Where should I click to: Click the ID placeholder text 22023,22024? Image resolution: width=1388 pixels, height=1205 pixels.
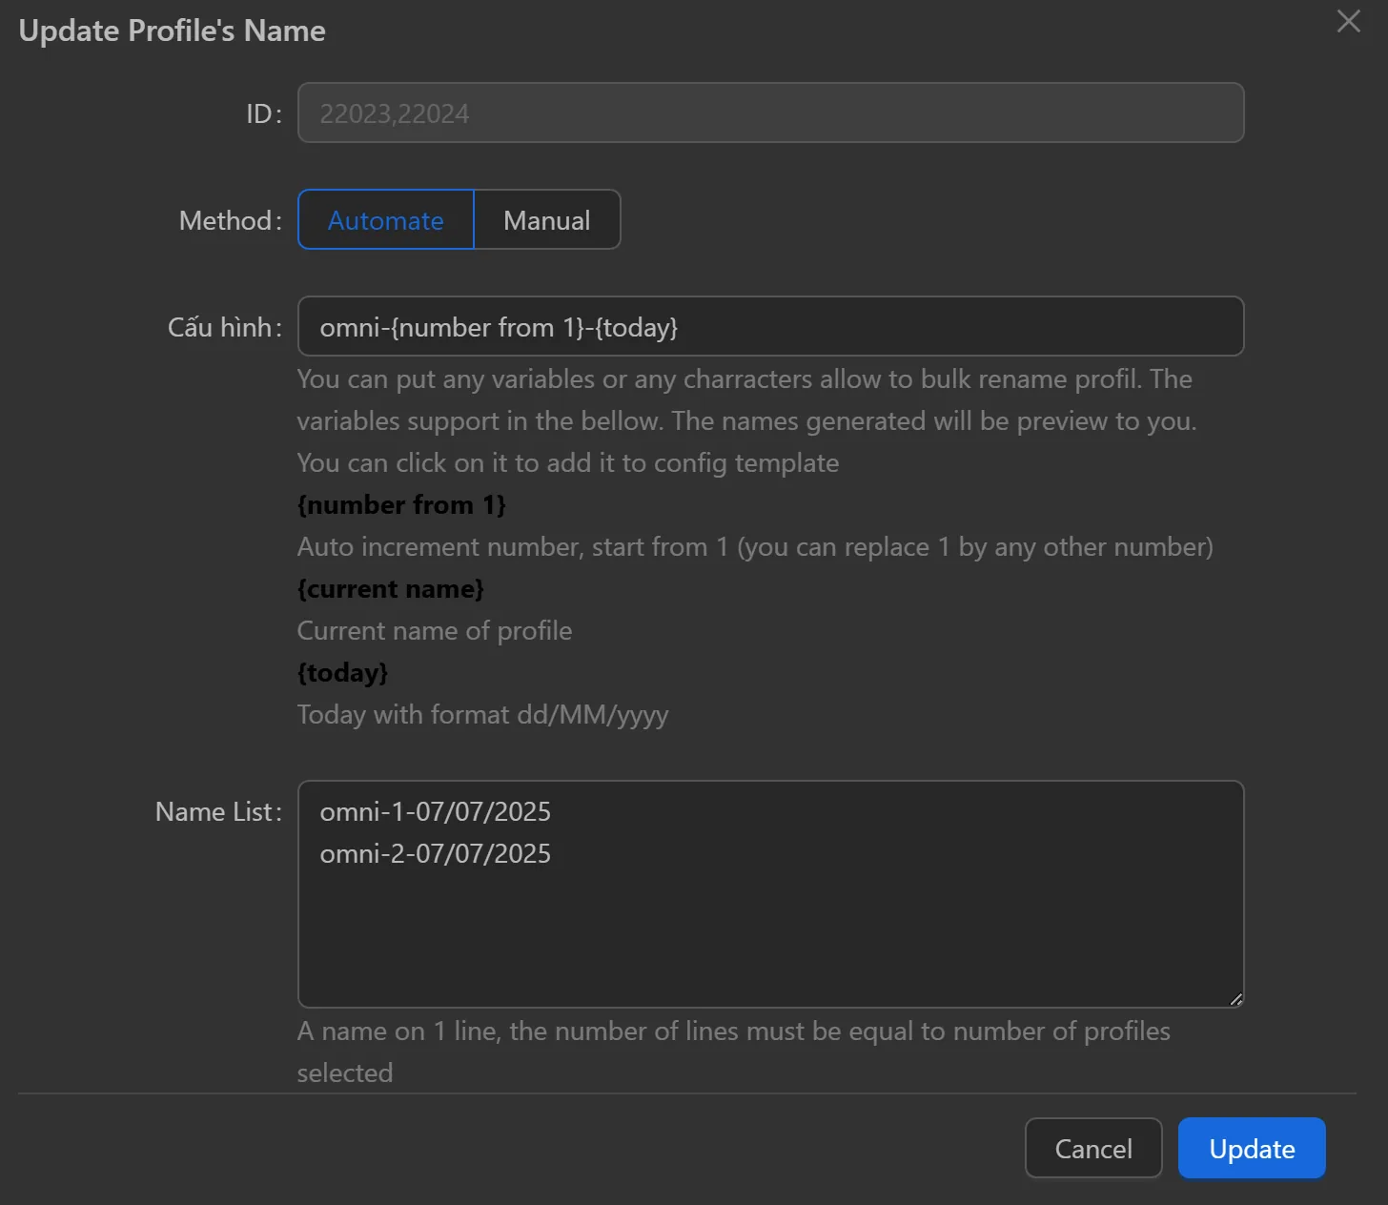coord(395,112)
